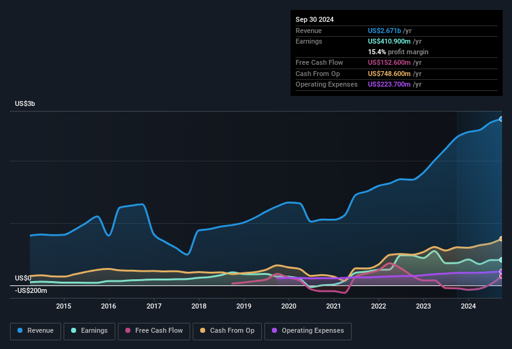Toggle the Operating Expenses legend button
Viewport: 512px width, 349px height.
(x=308, y=332)
